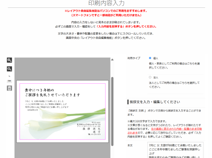Click the 挨拶文を入力・編集してください heading
This screenshot has height=158, width=212.
point(155,102)
